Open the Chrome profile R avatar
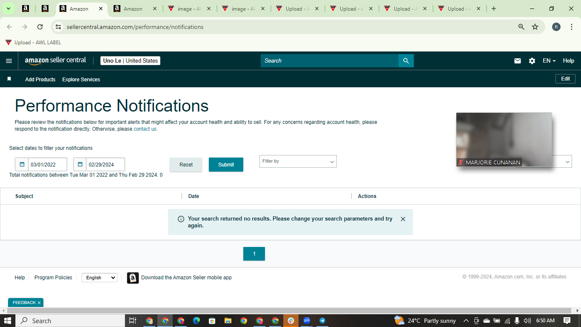 pyautogui.click(x=556, y=27)
